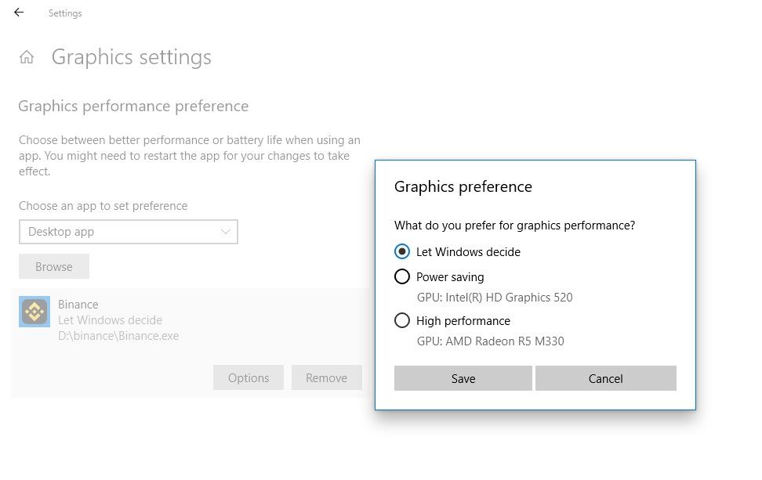Image resolution: width=762 pixels, height=480 pixels.
Task: Click the Power saving label text
Action: pyautogui.click(x=450, y=277)
